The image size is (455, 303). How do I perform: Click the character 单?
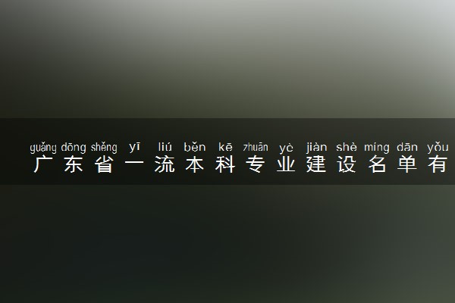tap(407, 164)
